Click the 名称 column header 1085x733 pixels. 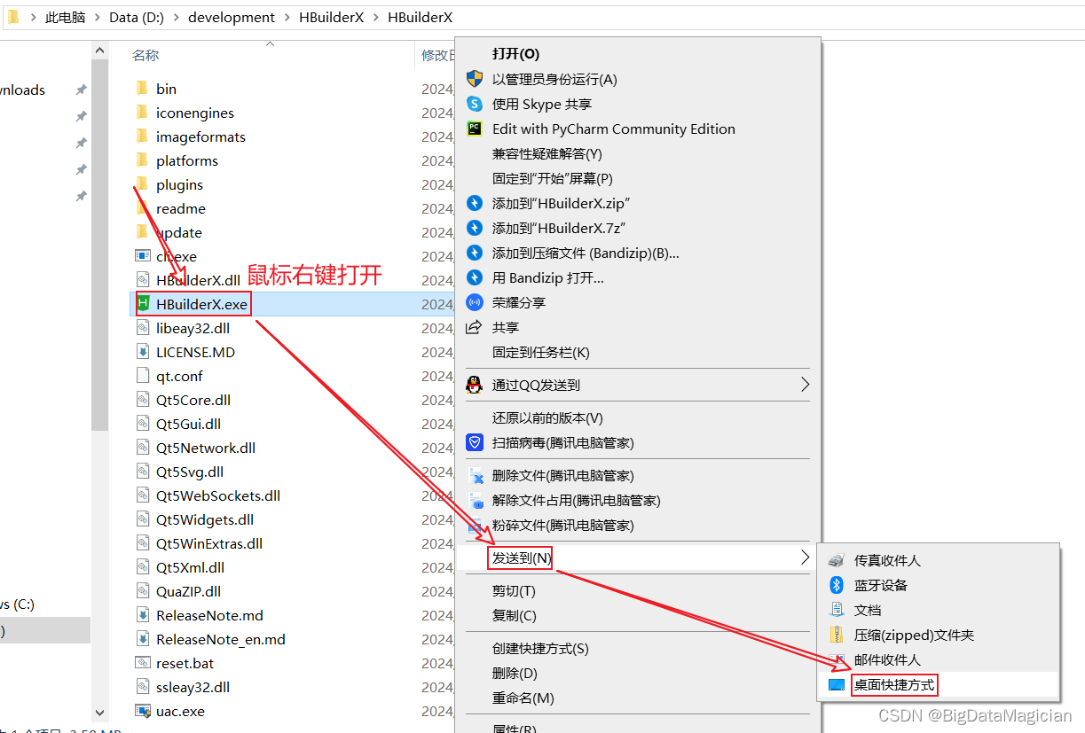[145, 55]
